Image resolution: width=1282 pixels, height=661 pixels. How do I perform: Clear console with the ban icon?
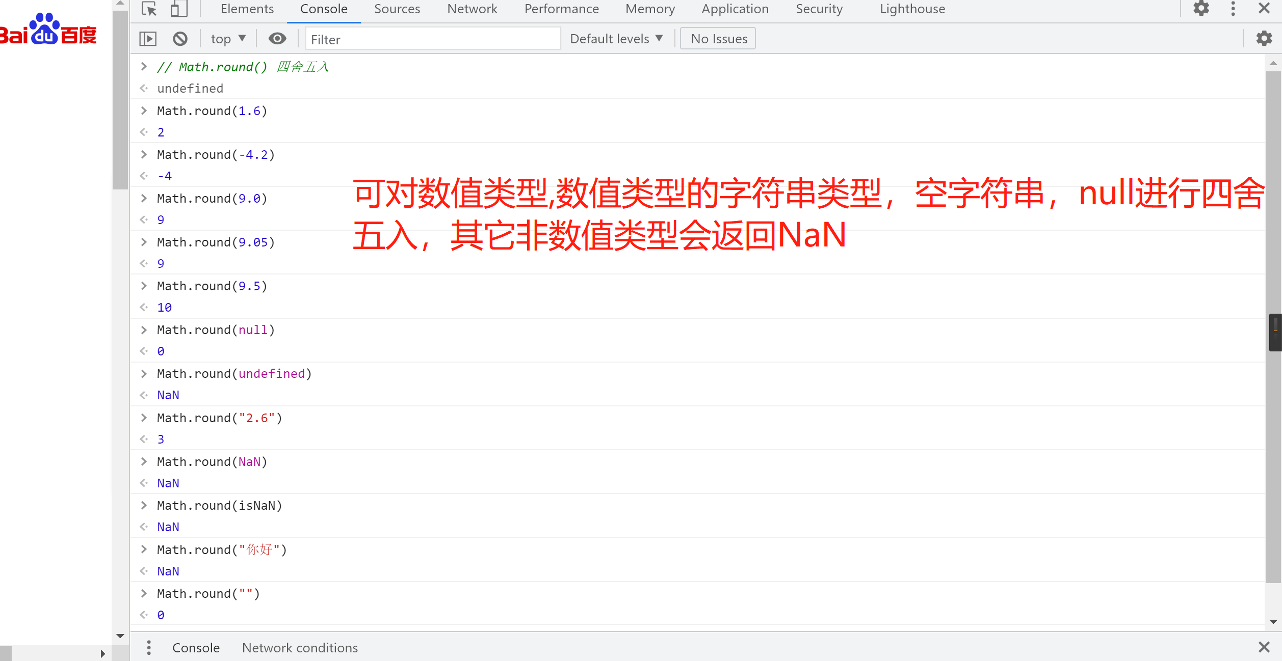coord(180,39)
